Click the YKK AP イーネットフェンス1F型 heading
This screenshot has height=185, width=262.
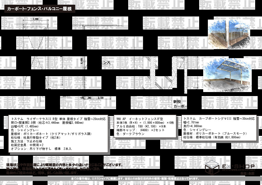pos(140,119)
